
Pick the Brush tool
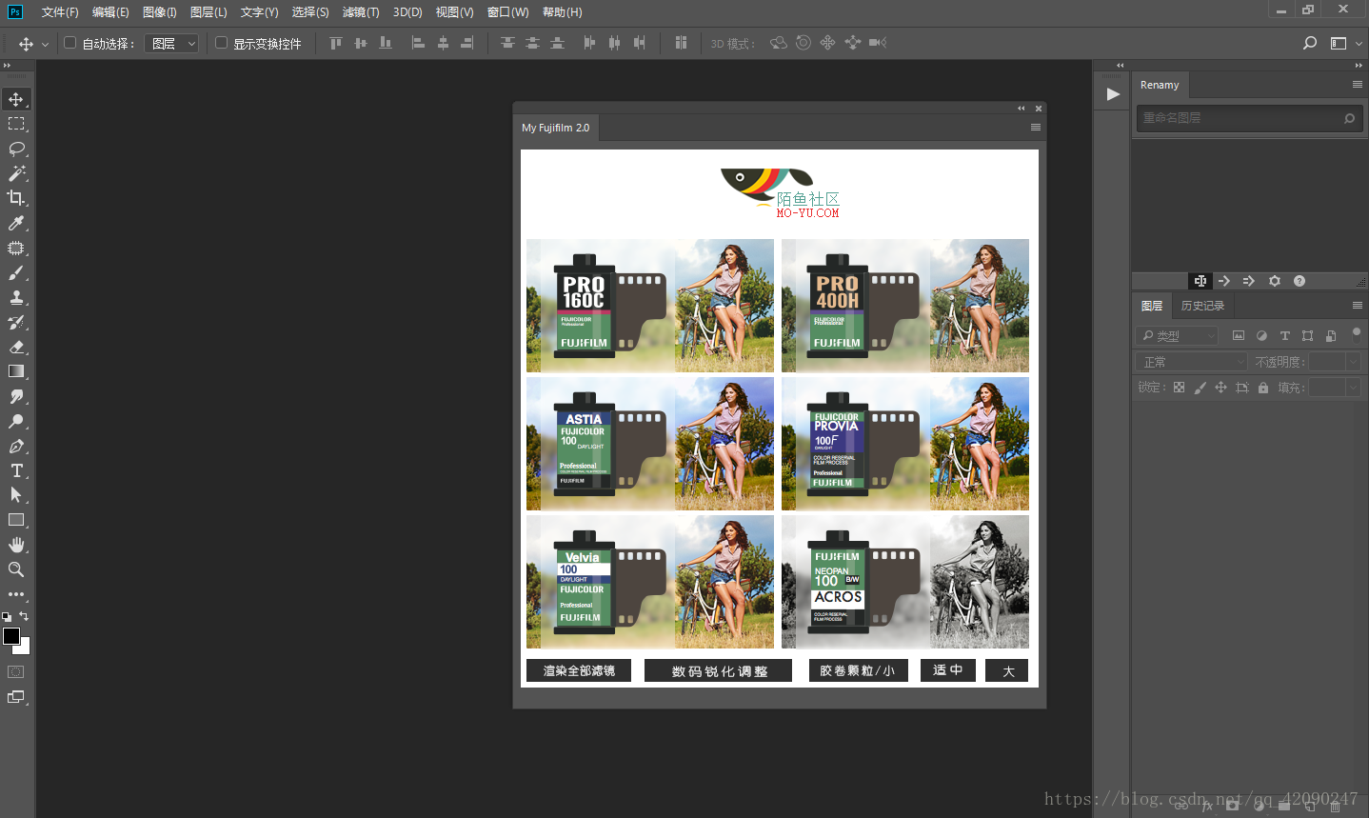pyautogui.click(x=16, y=272)
